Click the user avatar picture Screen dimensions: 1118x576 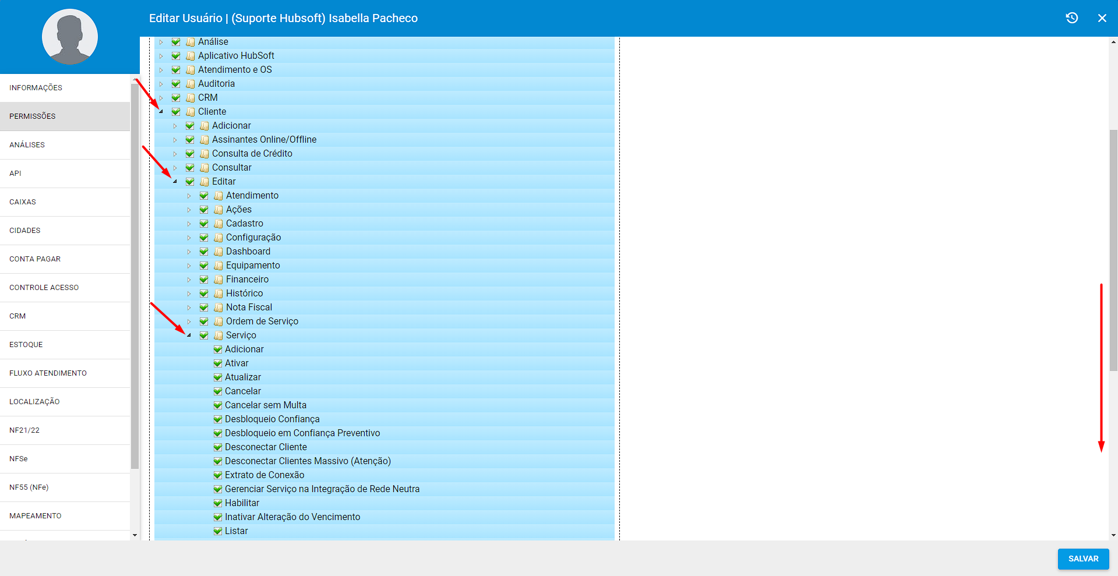click(70, 37)
